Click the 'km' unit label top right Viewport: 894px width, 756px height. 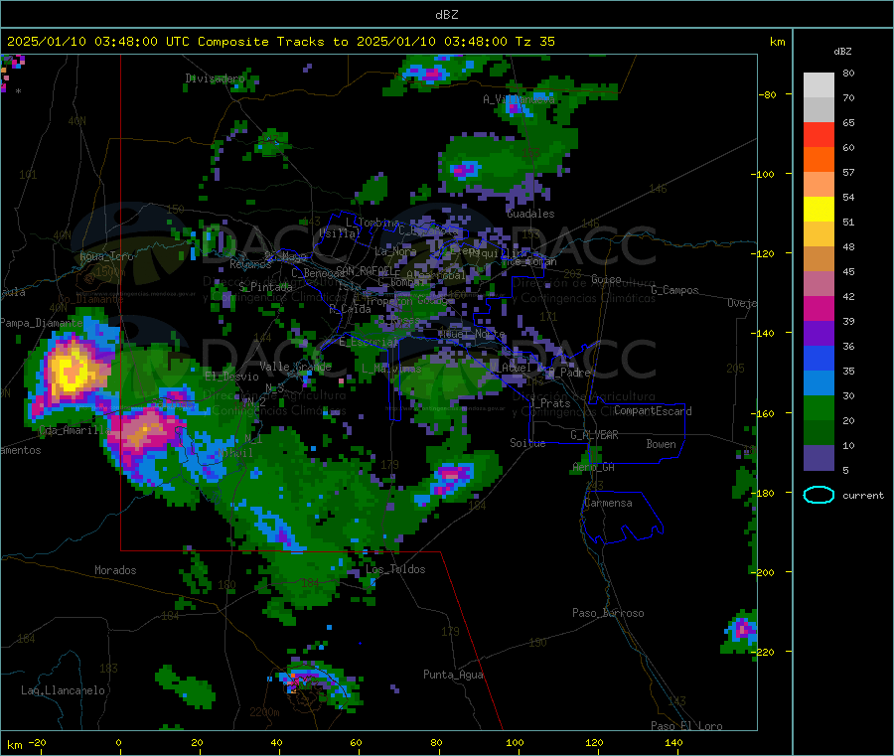coord(777,42)
